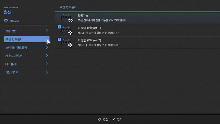The width and height of the screenshot is (220, 124).
Task: Open the chevron next to 게임 데이터
Action: (x=47, y=72)
